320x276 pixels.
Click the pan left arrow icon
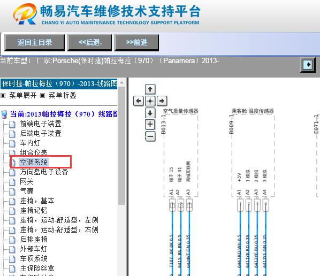coord(139,101)
